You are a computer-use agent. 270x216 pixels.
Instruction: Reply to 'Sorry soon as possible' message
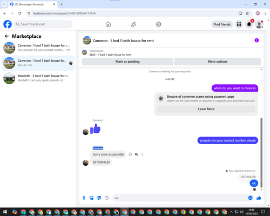pos(136,154)
